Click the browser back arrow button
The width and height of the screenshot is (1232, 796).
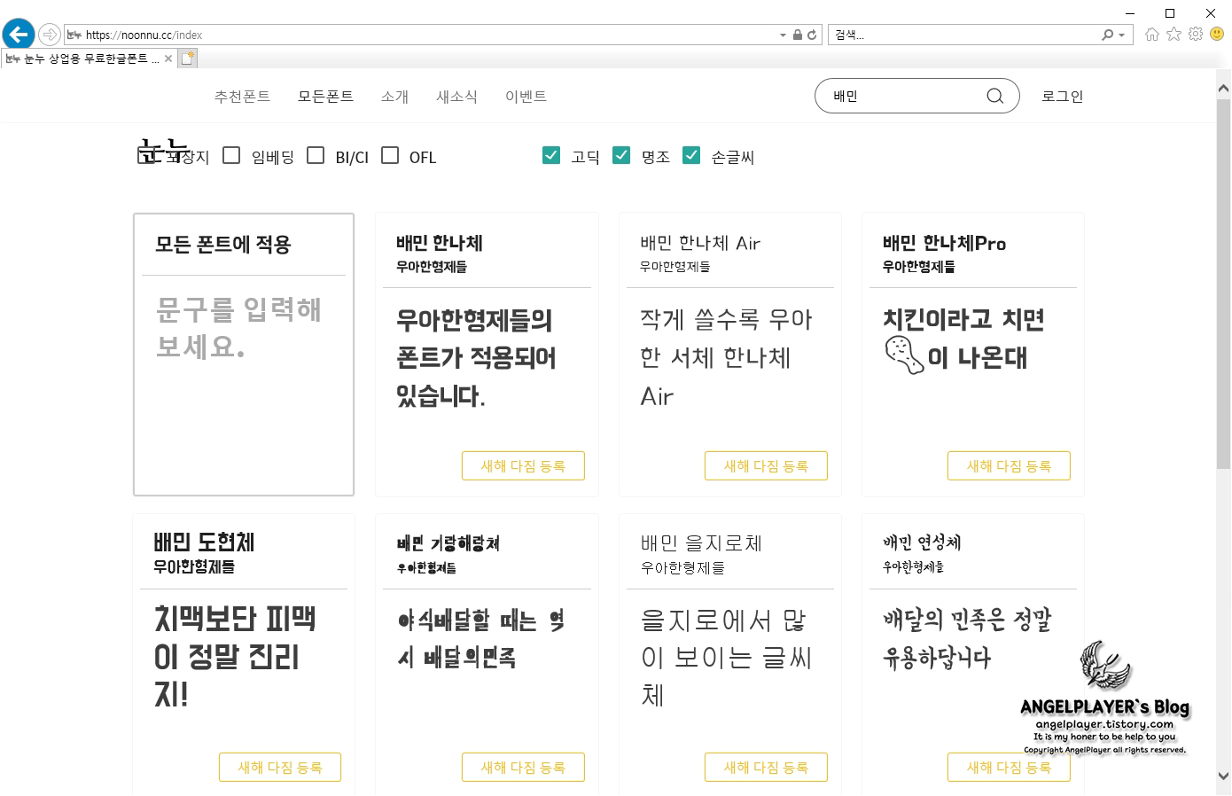pos(18,35)
